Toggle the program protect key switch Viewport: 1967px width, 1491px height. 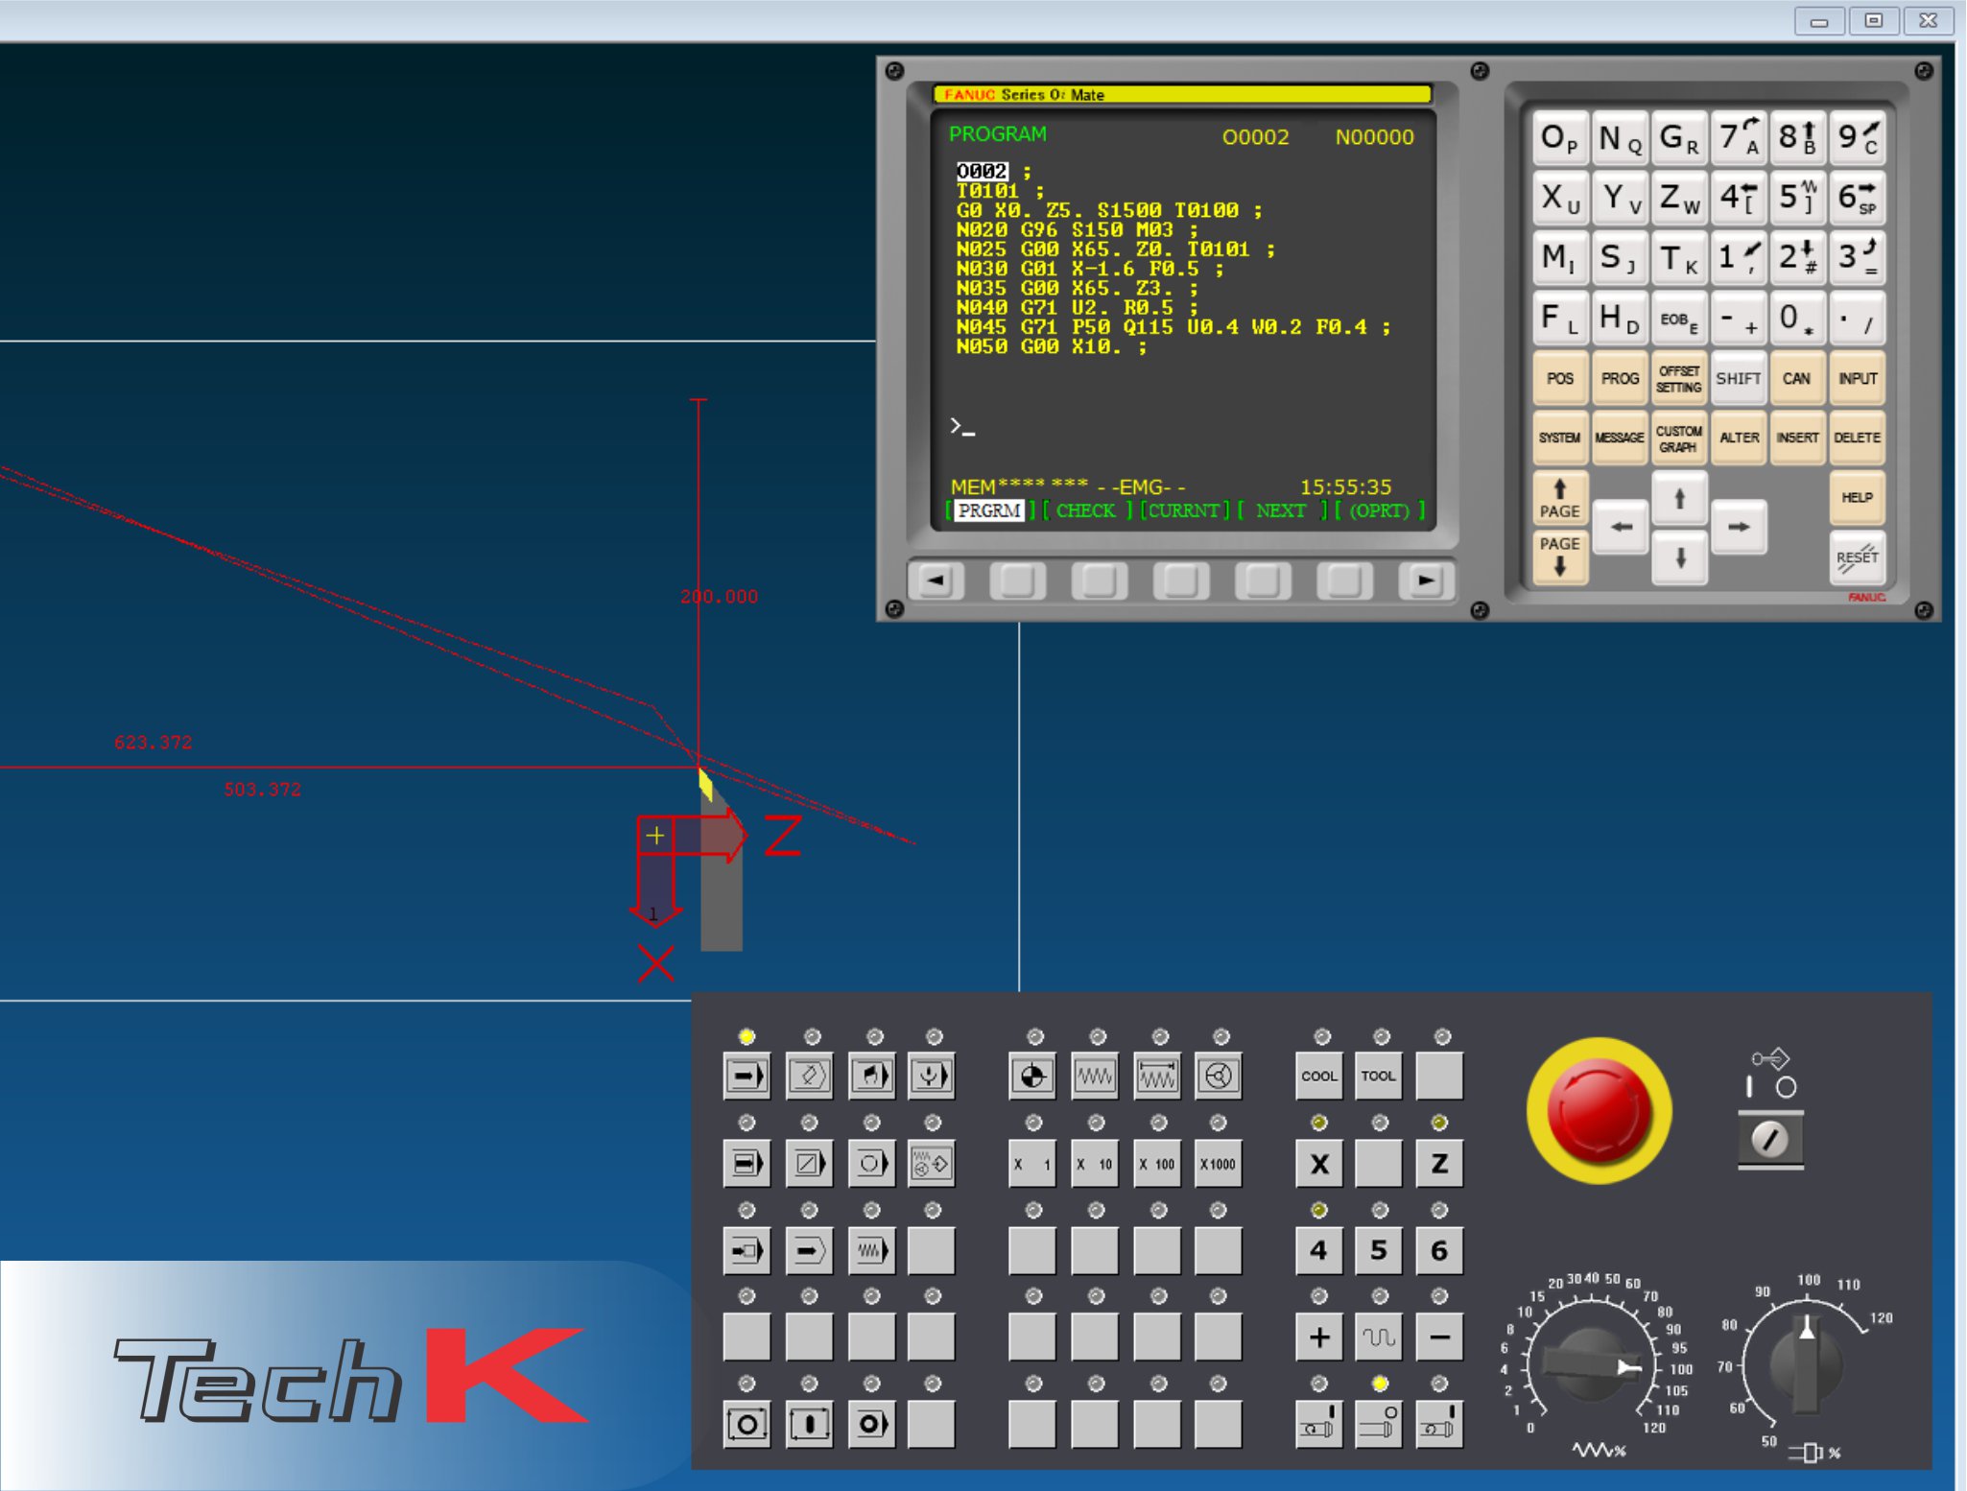[1770, 1139]
